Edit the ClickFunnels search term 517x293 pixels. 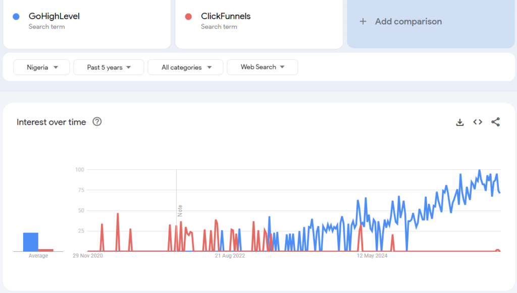click(x=226, y=16)
